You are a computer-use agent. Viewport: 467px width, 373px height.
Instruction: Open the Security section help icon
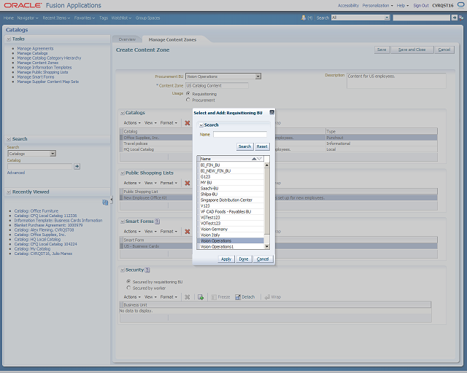point(147,270)
